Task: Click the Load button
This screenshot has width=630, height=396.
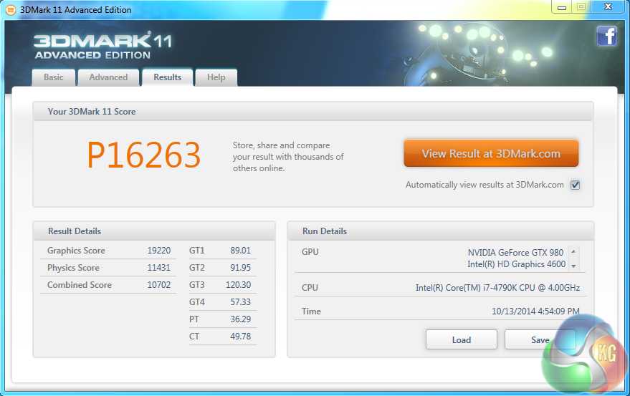Action: coord(462,339)
